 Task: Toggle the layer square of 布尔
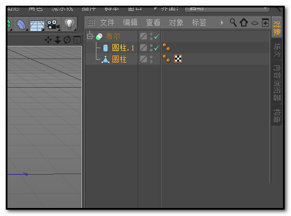click(x=143, y=36)
